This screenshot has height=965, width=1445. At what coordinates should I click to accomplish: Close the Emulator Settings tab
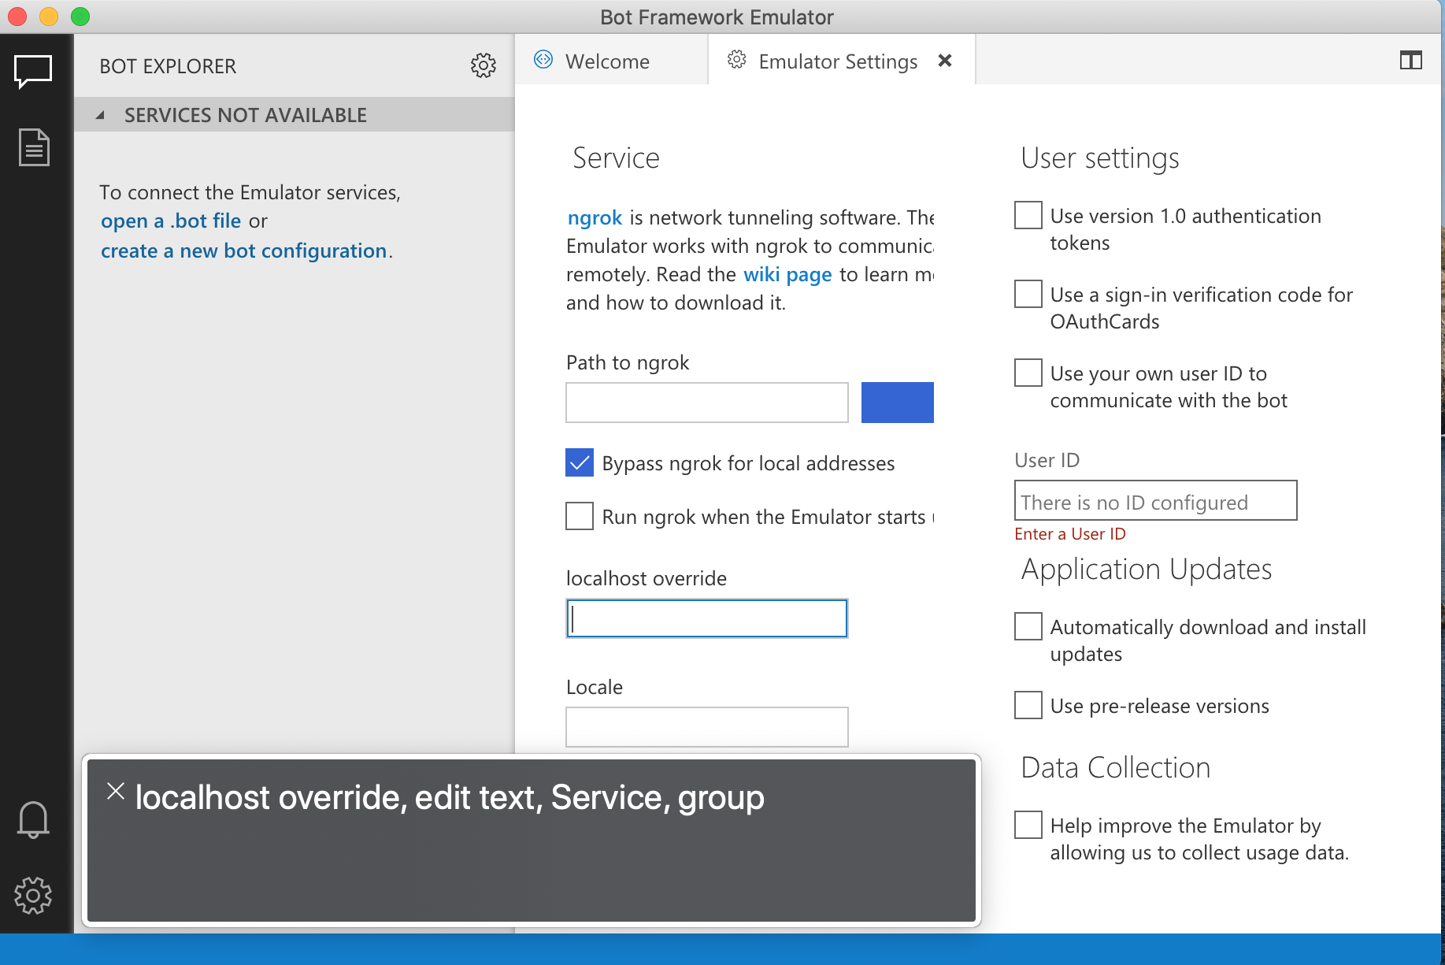click(x=945, y=61)
